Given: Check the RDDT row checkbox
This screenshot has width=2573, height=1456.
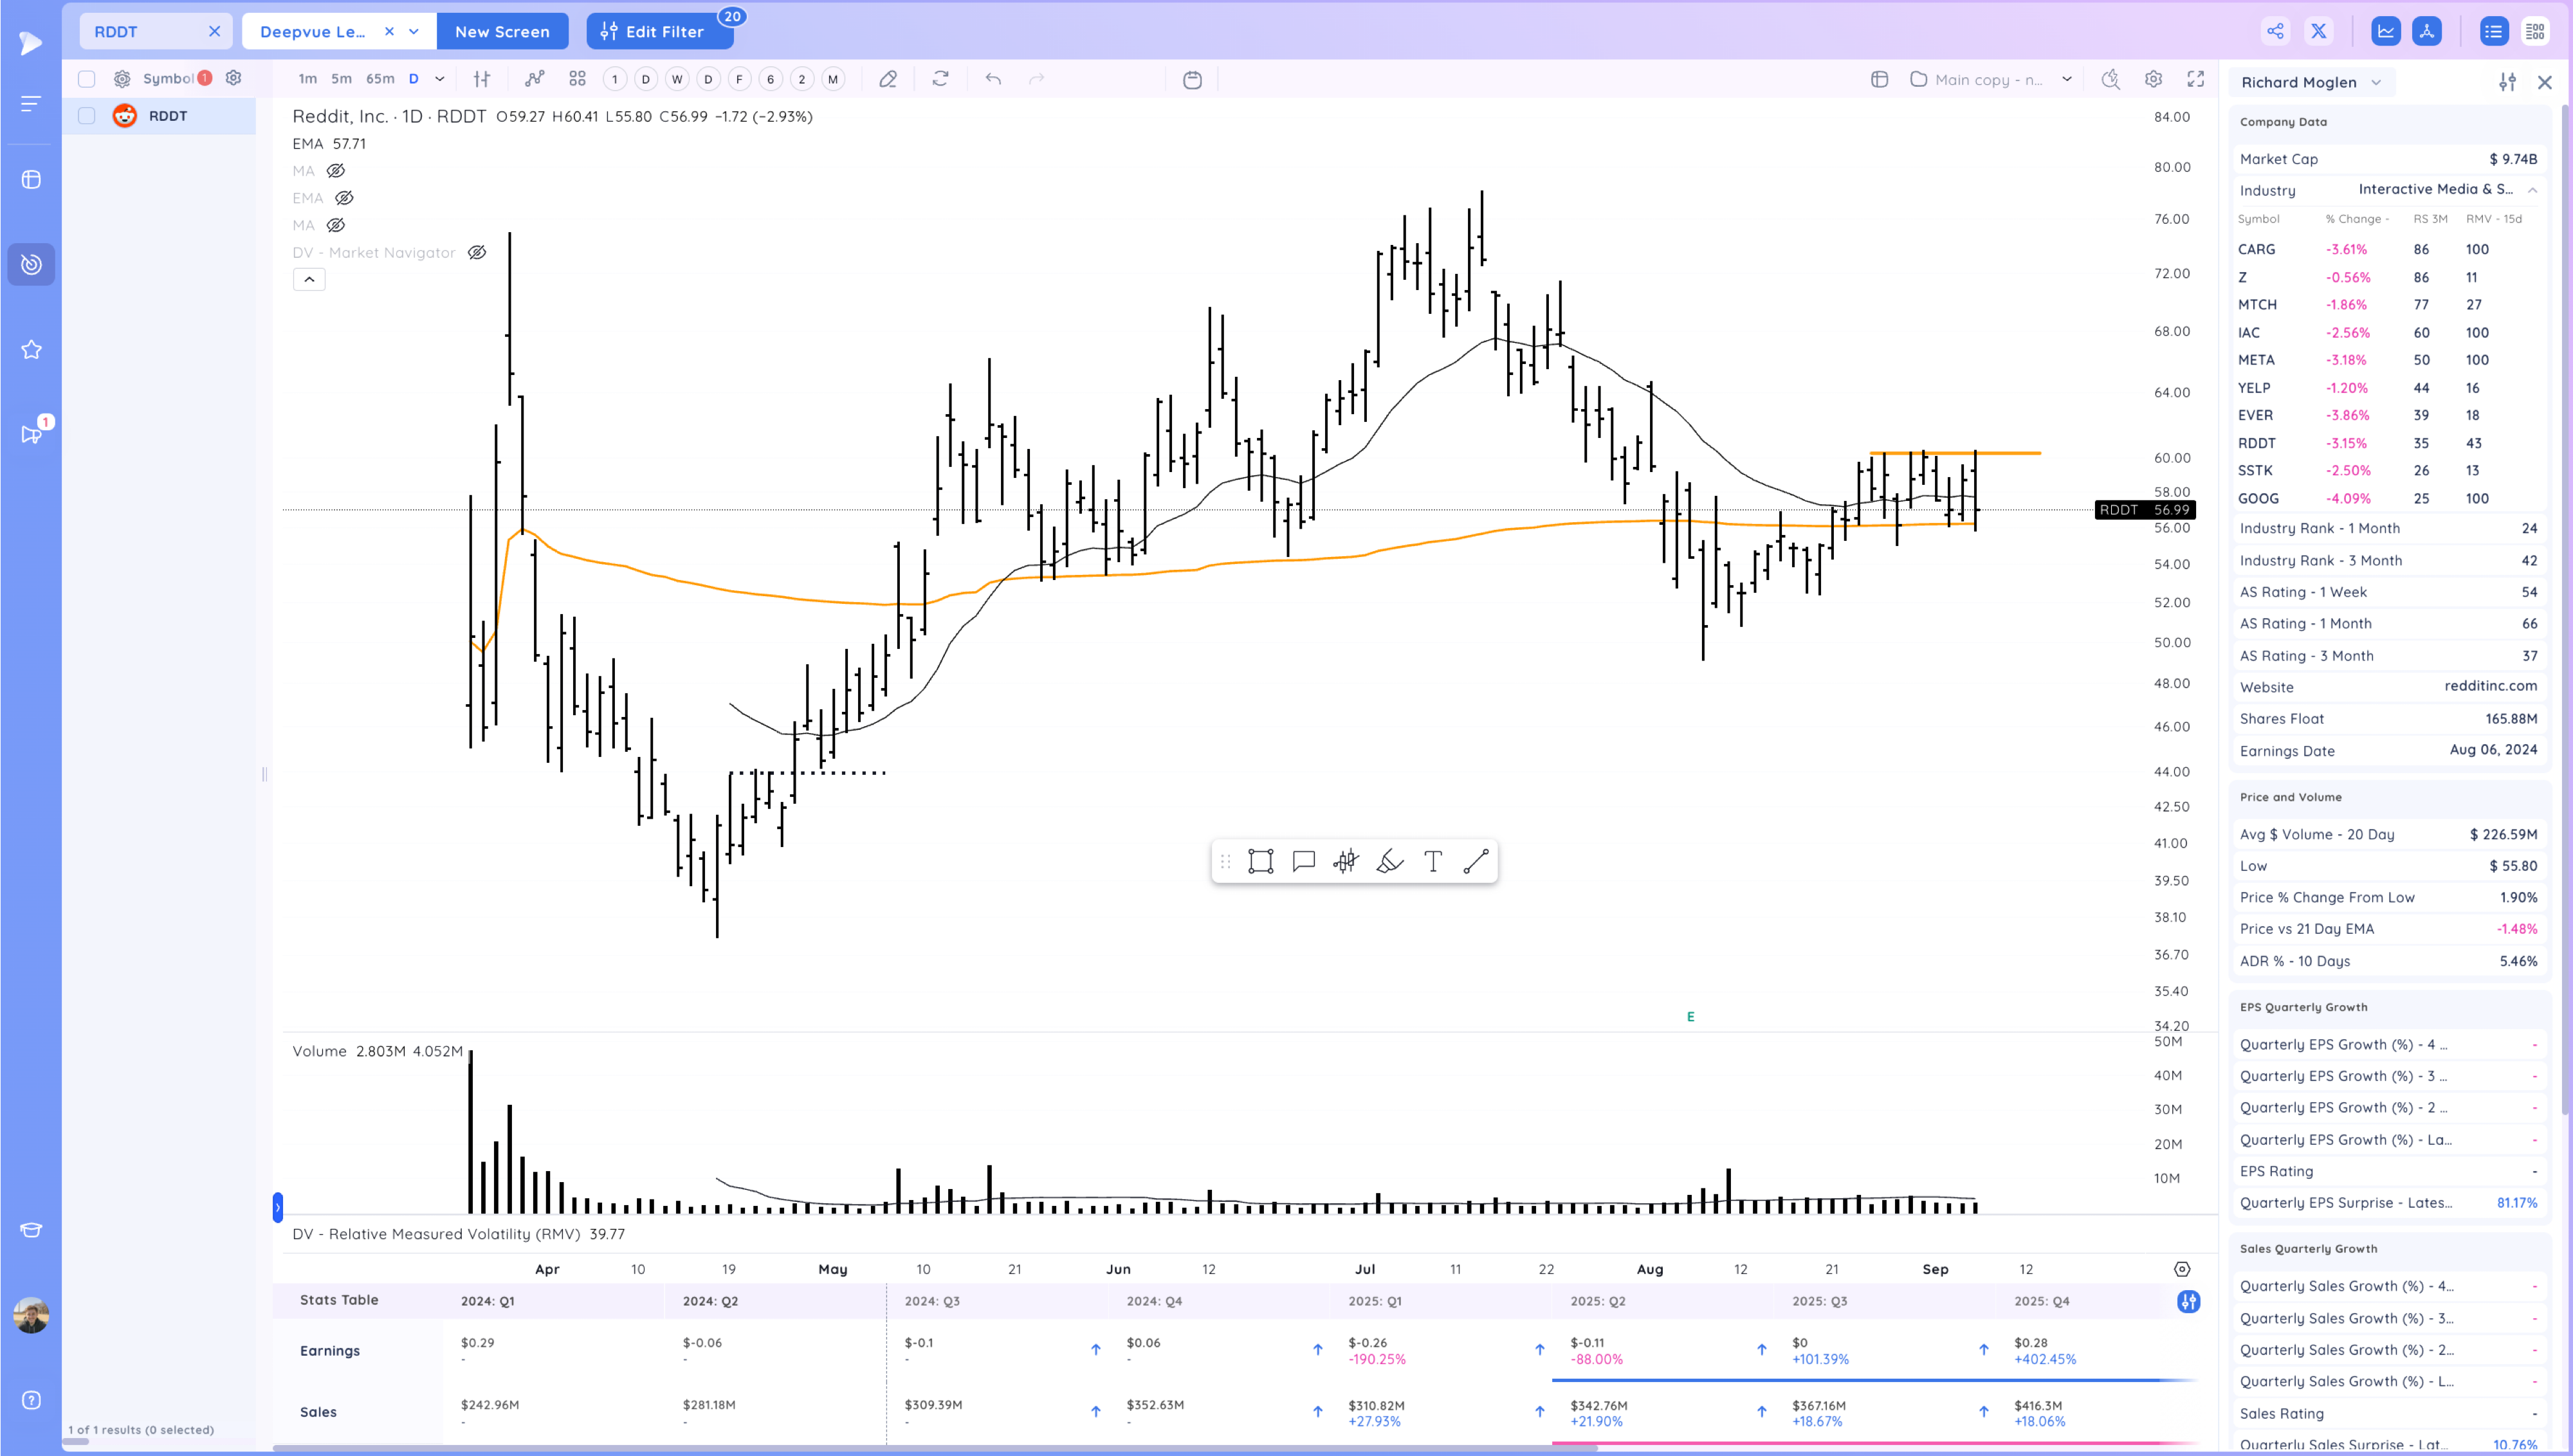Looking at the screenshot, I should pos(87,116).
